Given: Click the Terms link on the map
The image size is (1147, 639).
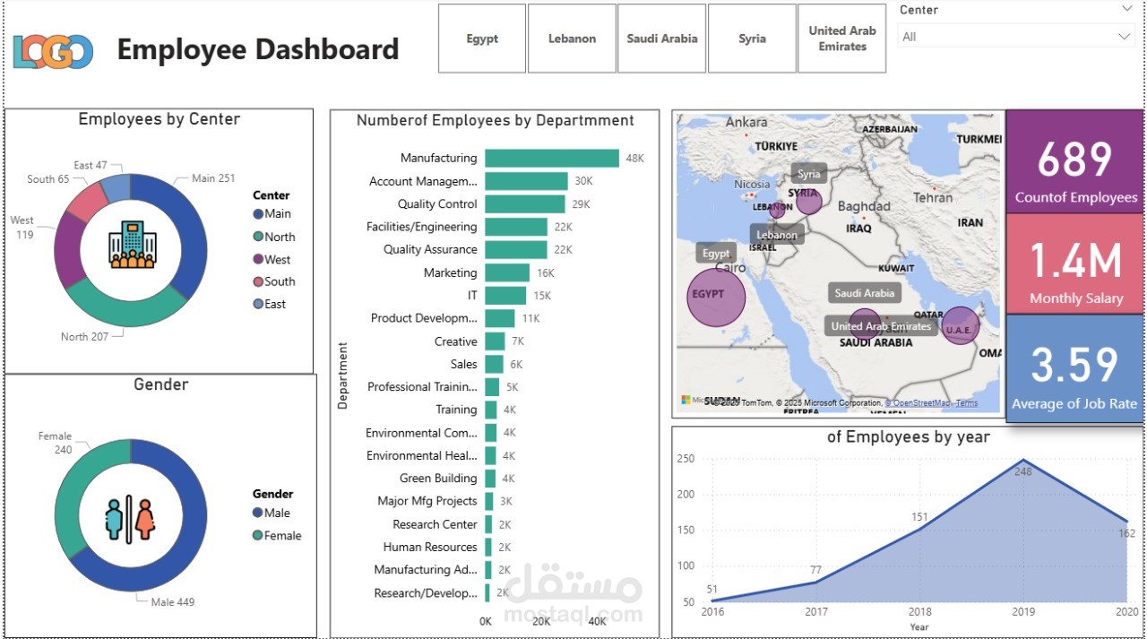Looking at the screenshot, I should click(967, 402).
